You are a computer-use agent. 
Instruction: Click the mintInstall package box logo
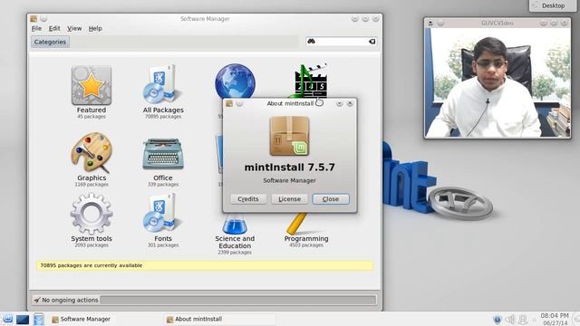(289, 136)
